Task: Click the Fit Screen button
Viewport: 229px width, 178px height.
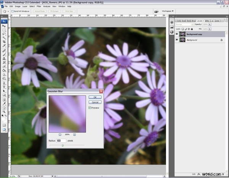Action: [55, 11]
